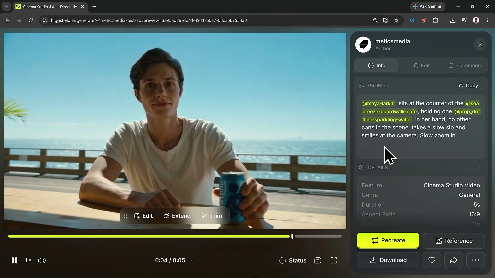Screen dimensions: 495x278
Task: Close the meticsmedia info panel
Action: (x=480, y=45)
